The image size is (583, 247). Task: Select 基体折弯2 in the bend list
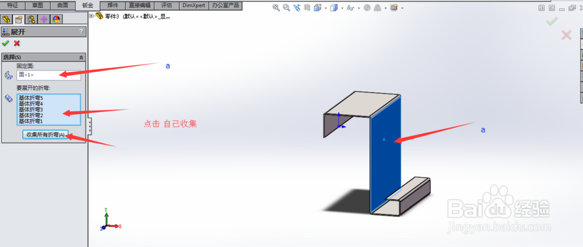click(x=31, y=115)
